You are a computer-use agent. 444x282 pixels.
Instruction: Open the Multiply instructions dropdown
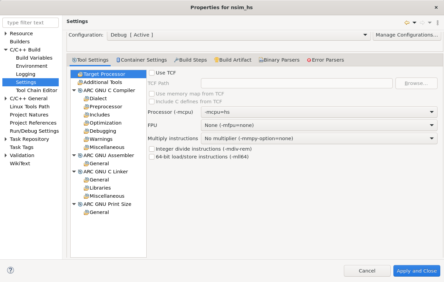coord(319,138)
